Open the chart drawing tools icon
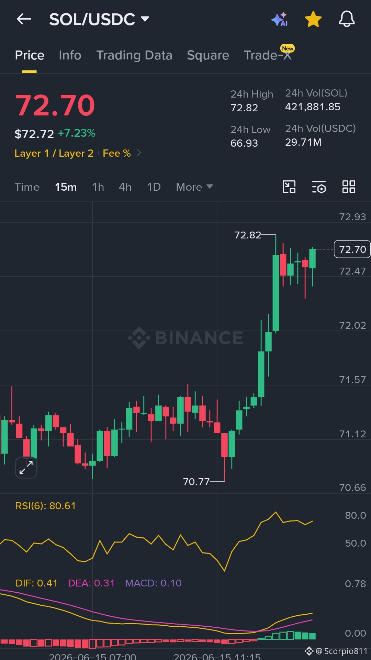Image resolution: width=371 pixels, height=660 pixels. 289,187
